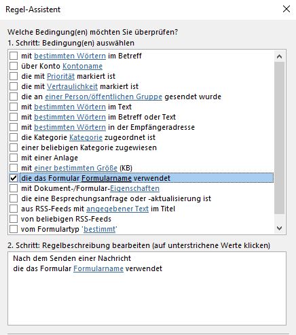Screen dimensions: 296x335
Task: Click 'Kategorie' link in category condition
Action: click(x=86, y=137)
